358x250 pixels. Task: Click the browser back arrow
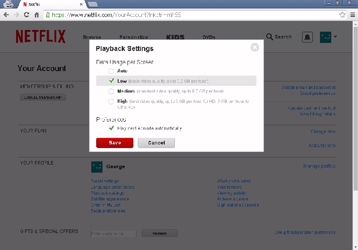(x=6, y=15)
